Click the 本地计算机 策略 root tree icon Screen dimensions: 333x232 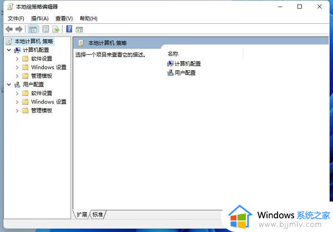[9, 42]
